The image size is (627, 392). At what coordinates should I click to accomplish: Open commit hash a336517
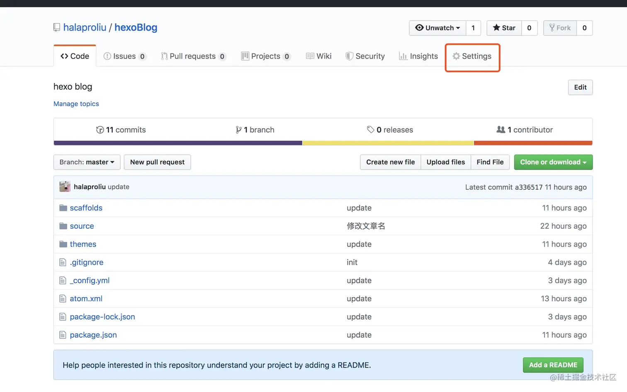(x=529, y=187)
